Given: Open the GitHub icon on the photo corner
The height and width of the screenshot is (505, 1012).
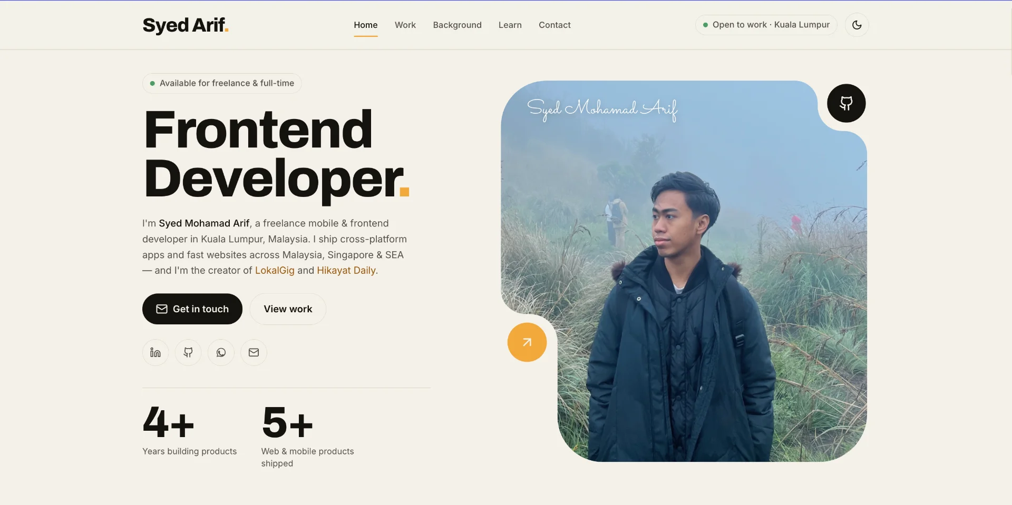Looking at the screenshot, I should pos(846,103).
